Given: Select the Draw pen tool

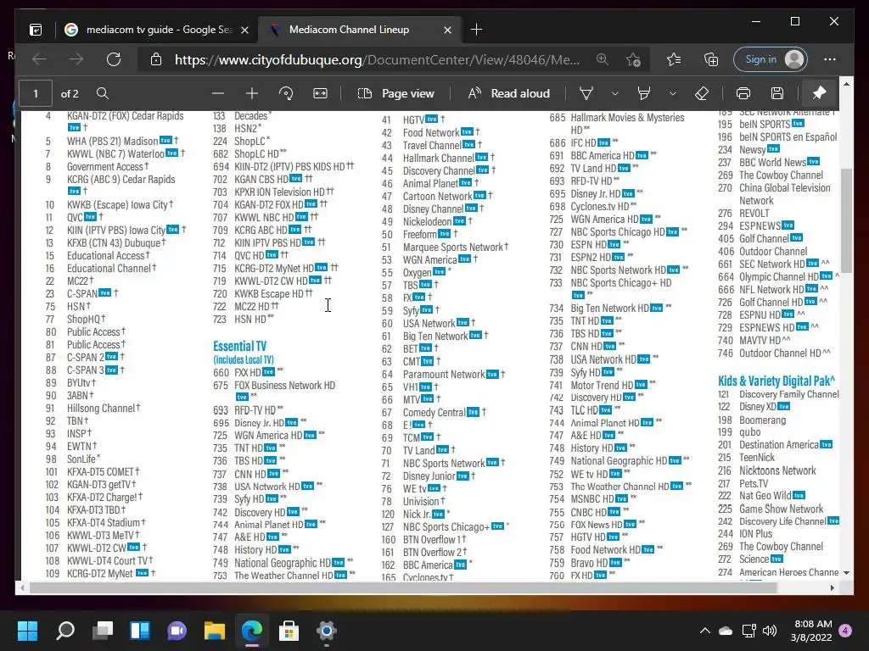Looking at the screenshot, I should [586, 93].
